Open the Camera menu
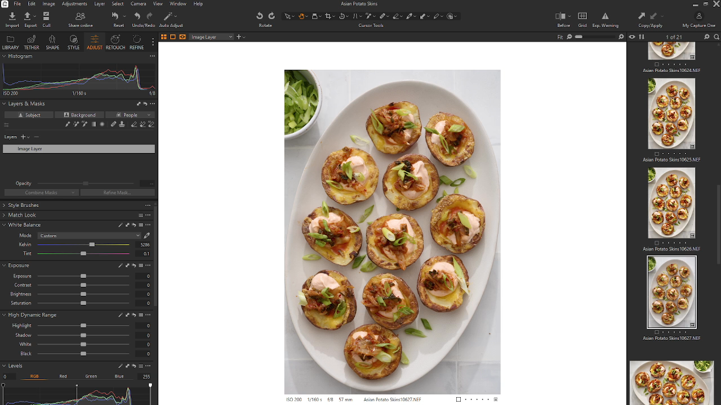721x405 pixels. pyautogui.click(x=139, y=4)
